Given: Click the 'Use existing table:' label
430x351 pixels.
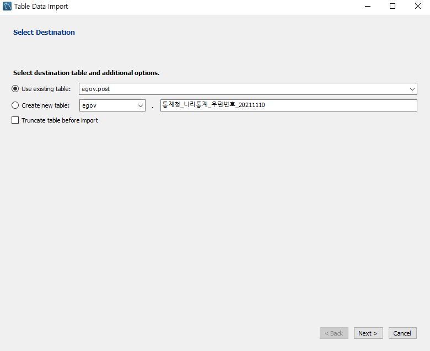Looking at the screenshot, I should (46, 89).
